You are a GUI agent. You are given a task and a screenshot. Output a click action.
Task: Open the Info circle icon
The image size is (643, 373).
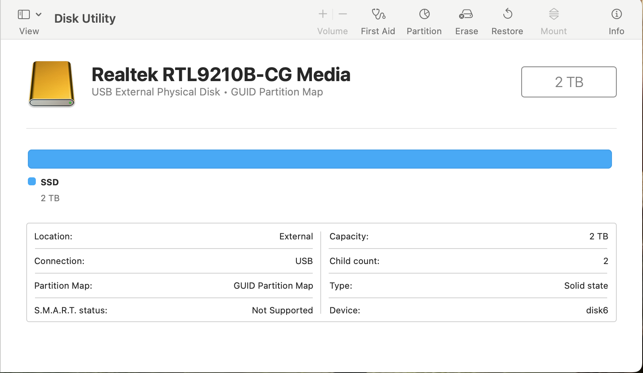(x=616, y=14)
